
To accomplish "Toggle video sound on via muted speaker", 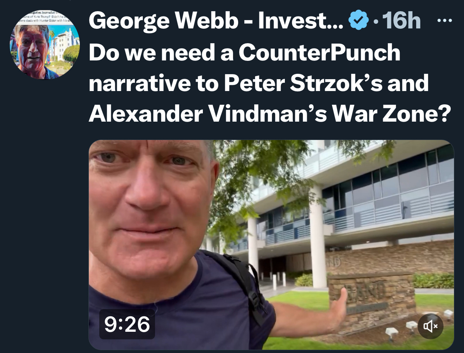I will [x=430, y=326].
